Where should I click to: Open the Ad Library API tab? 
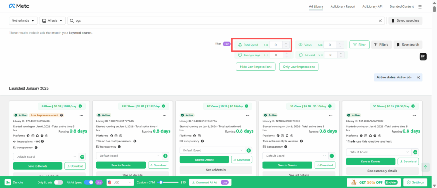(372, 6)
